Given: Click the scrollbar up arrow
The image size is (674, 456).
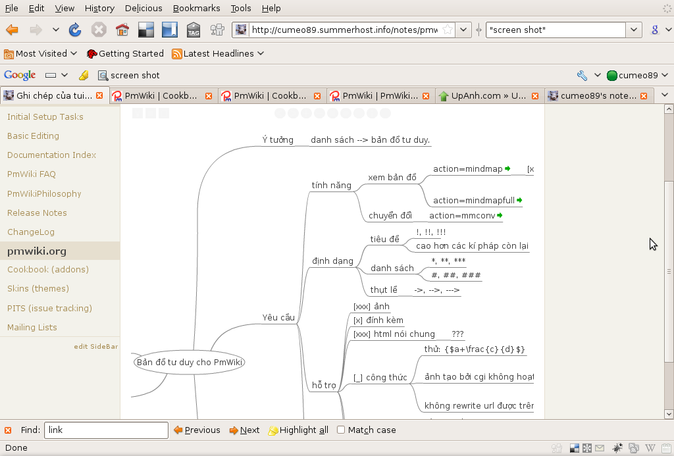Looking at the screenshot, I should click(669, 109).
